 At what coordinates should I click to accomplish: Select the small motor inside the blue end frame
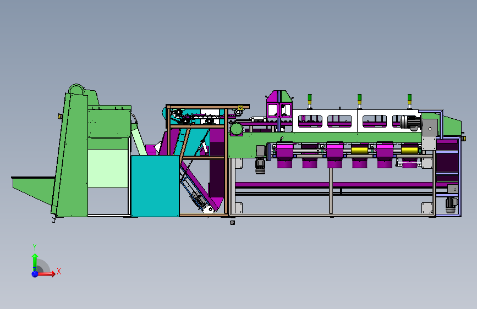[x=451, y=204]
